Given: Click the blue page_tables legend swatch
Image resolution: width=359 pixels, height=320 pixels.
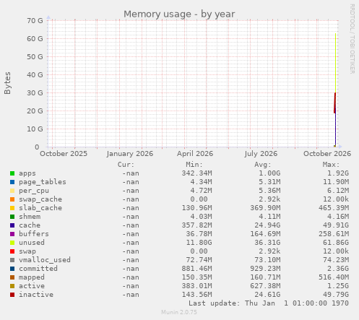Looking at the screenshot, I should 12,182.
